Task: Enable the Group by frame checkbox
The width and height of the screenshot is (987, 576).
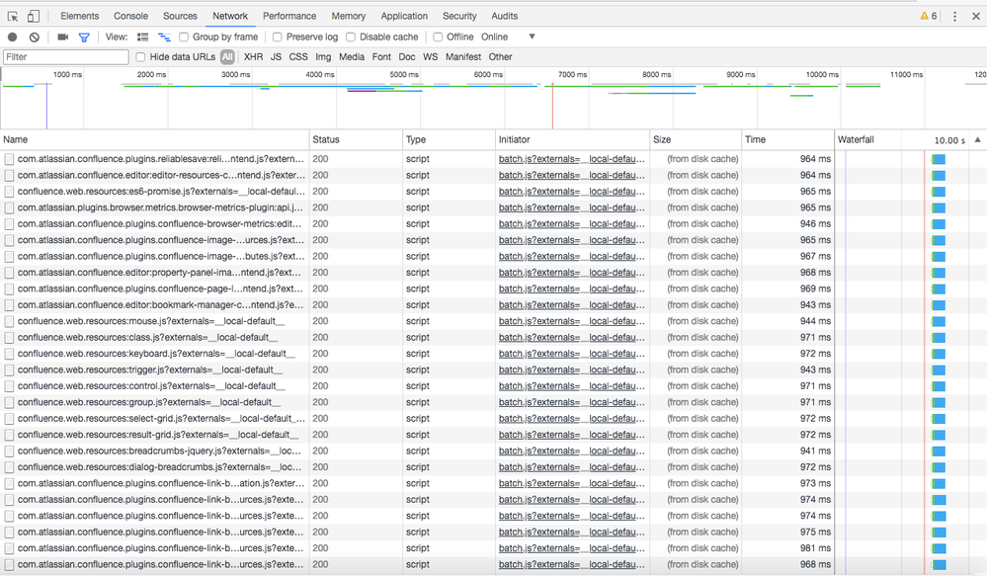Action: click(184, 38)
